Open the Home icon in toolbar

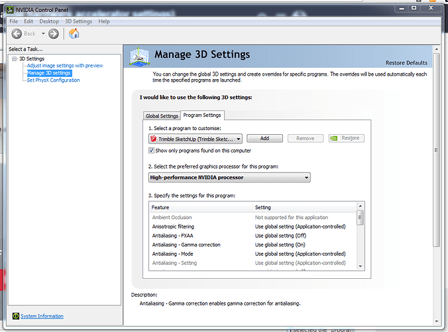(74, 34)
